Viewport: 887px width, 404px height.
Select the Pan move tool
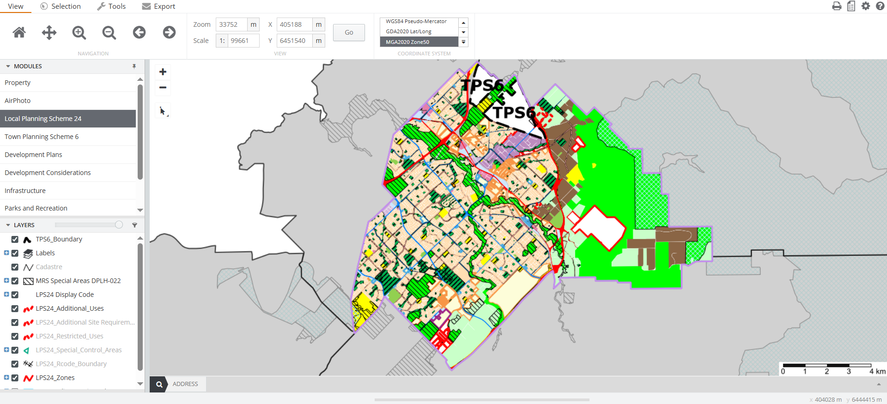[49, 32]
